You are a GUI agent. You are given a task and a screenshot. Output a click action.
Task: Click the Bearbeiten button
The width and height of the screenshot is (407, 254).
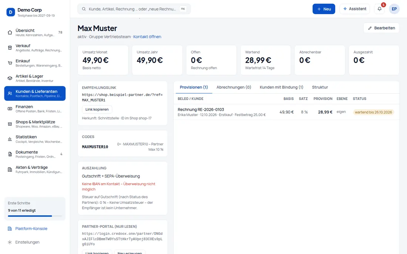pos(381,28)
